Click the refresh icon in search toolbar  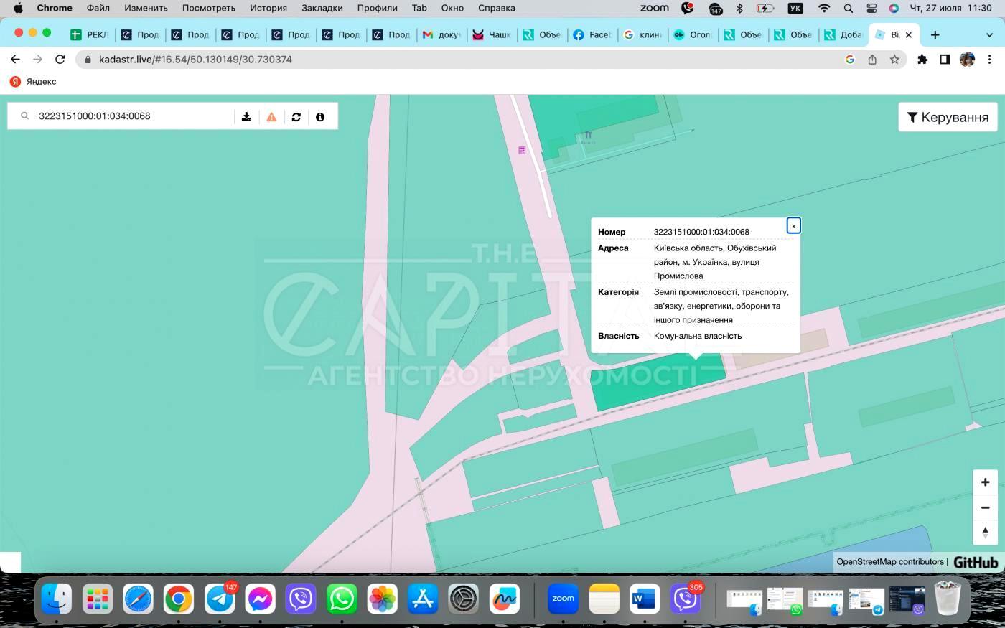[296, 116]
